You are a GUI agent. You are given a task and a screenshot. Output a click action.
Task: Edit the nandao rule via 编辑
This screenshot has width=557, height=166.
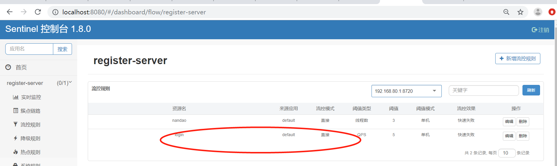click(x=509, y=121)
